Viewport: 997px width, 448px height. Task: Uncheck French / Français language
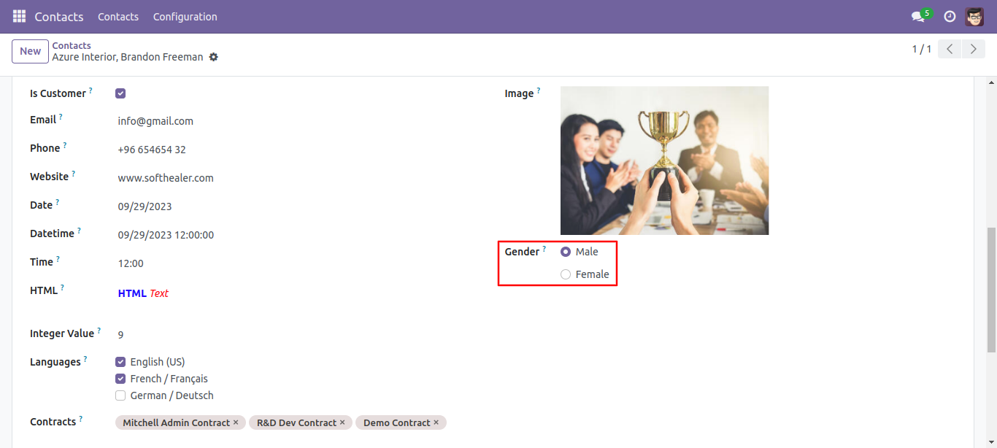[x=120, y=379]
